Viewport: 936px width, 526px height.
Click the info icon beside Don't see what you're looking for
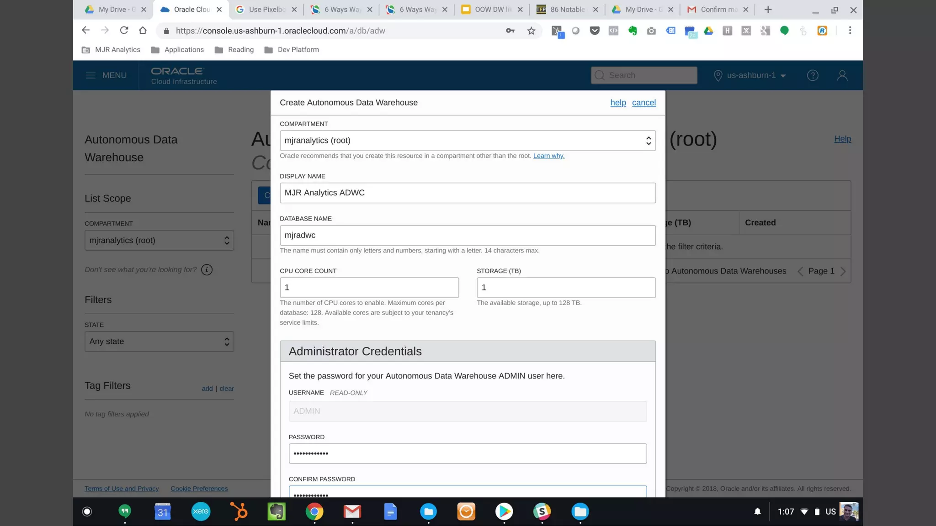pyautogui.click(x=207, y=270)
